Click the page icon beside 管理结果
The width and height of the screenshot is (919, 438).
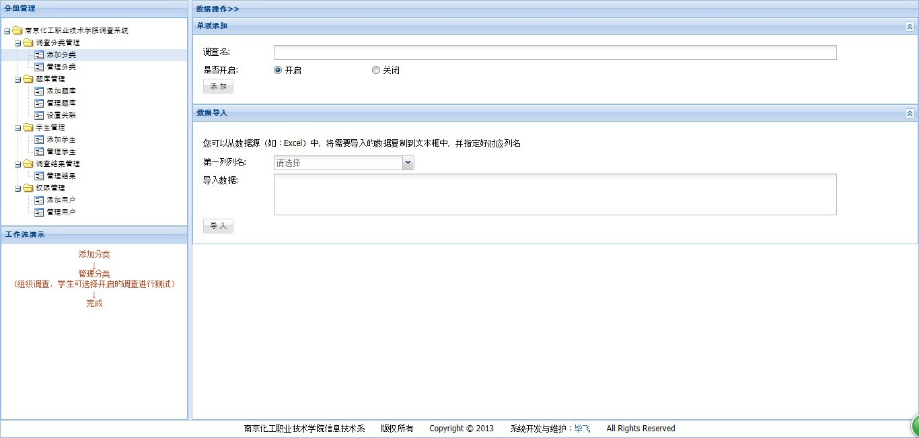click(x=39, y=176)
